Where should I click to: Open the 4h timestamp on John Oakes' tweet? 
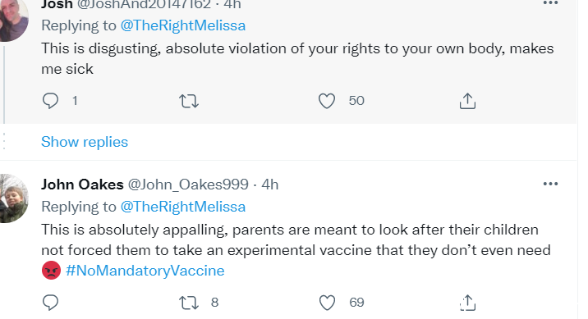pos(270,185)
